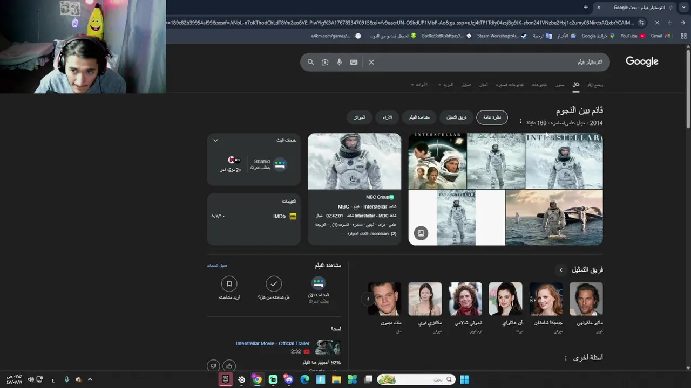Screen dimensions: 691x388
Task: Select the فيديوهات قصيرة short videos tab
Action: (x=510, y=85)
